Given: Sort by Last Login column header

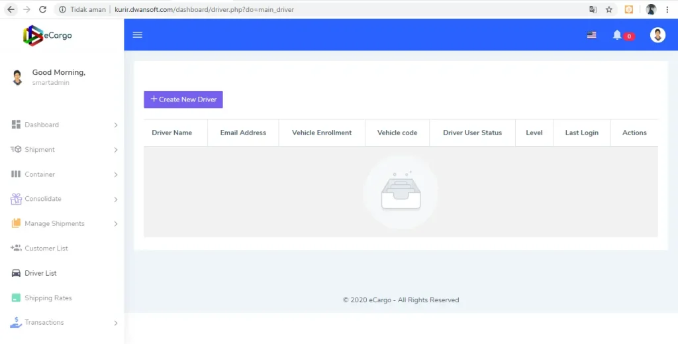Looking at the screenshot, I should point(581,133).
